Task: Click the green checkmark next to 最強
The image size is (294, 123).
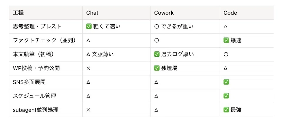Action: pos(226,110)
